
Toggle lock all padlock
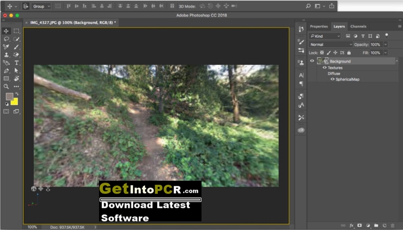(x=349, y=53)
